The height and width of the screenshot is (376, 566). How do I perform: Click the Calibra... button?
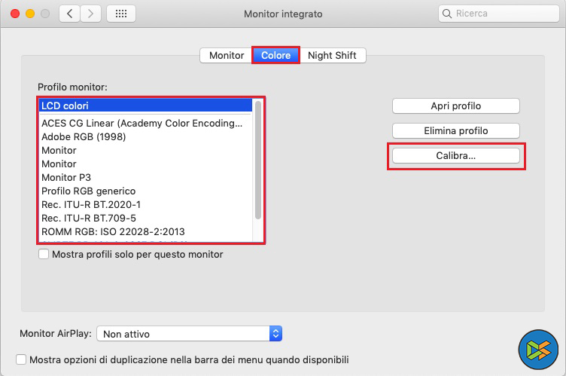[x=455, y=155]
